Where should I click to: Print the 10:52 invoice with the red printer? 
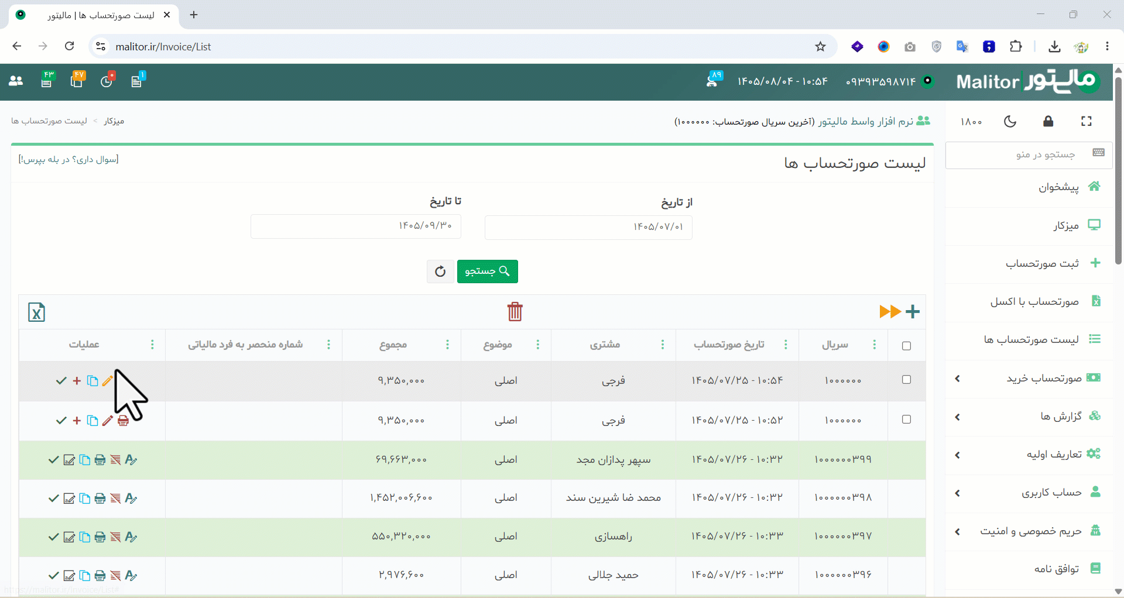tap(123, 421)
